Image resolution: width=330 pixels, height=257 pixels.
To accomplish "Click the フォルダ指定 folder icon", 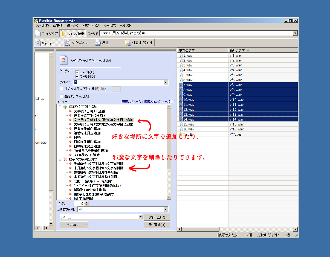I will coord(63,34).
